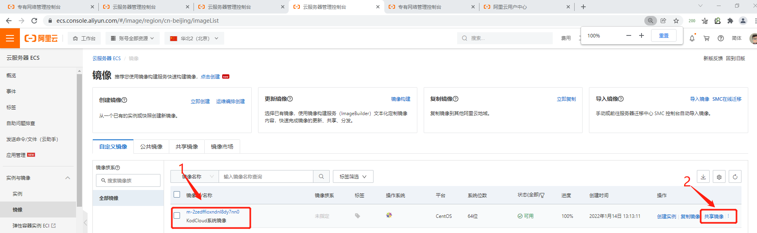Select 全部镜像 in the family list
The image size is (757, 233).
[x=128, y=198]
